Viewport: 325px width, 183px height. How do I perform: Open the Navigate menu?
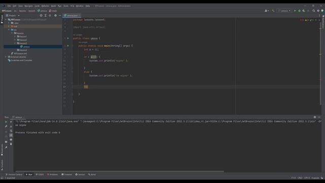(28, 6)
